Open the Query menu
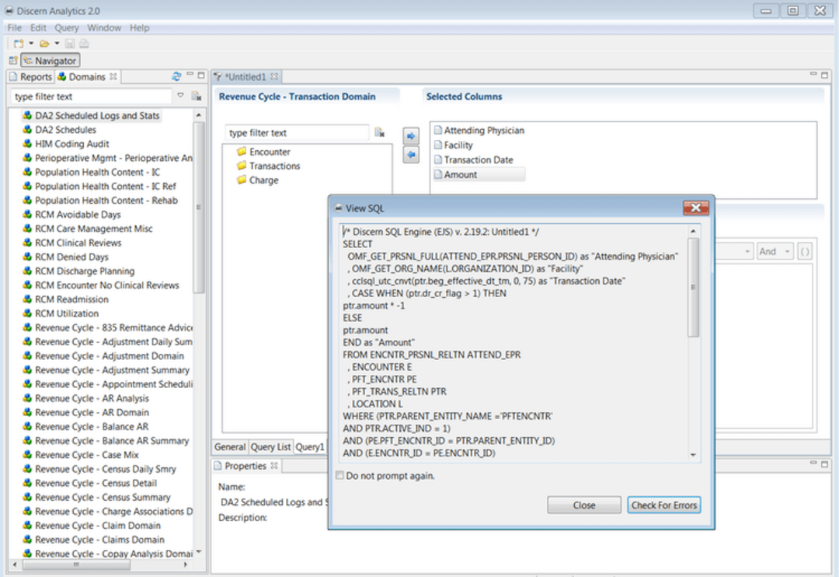 coord(67,27)
